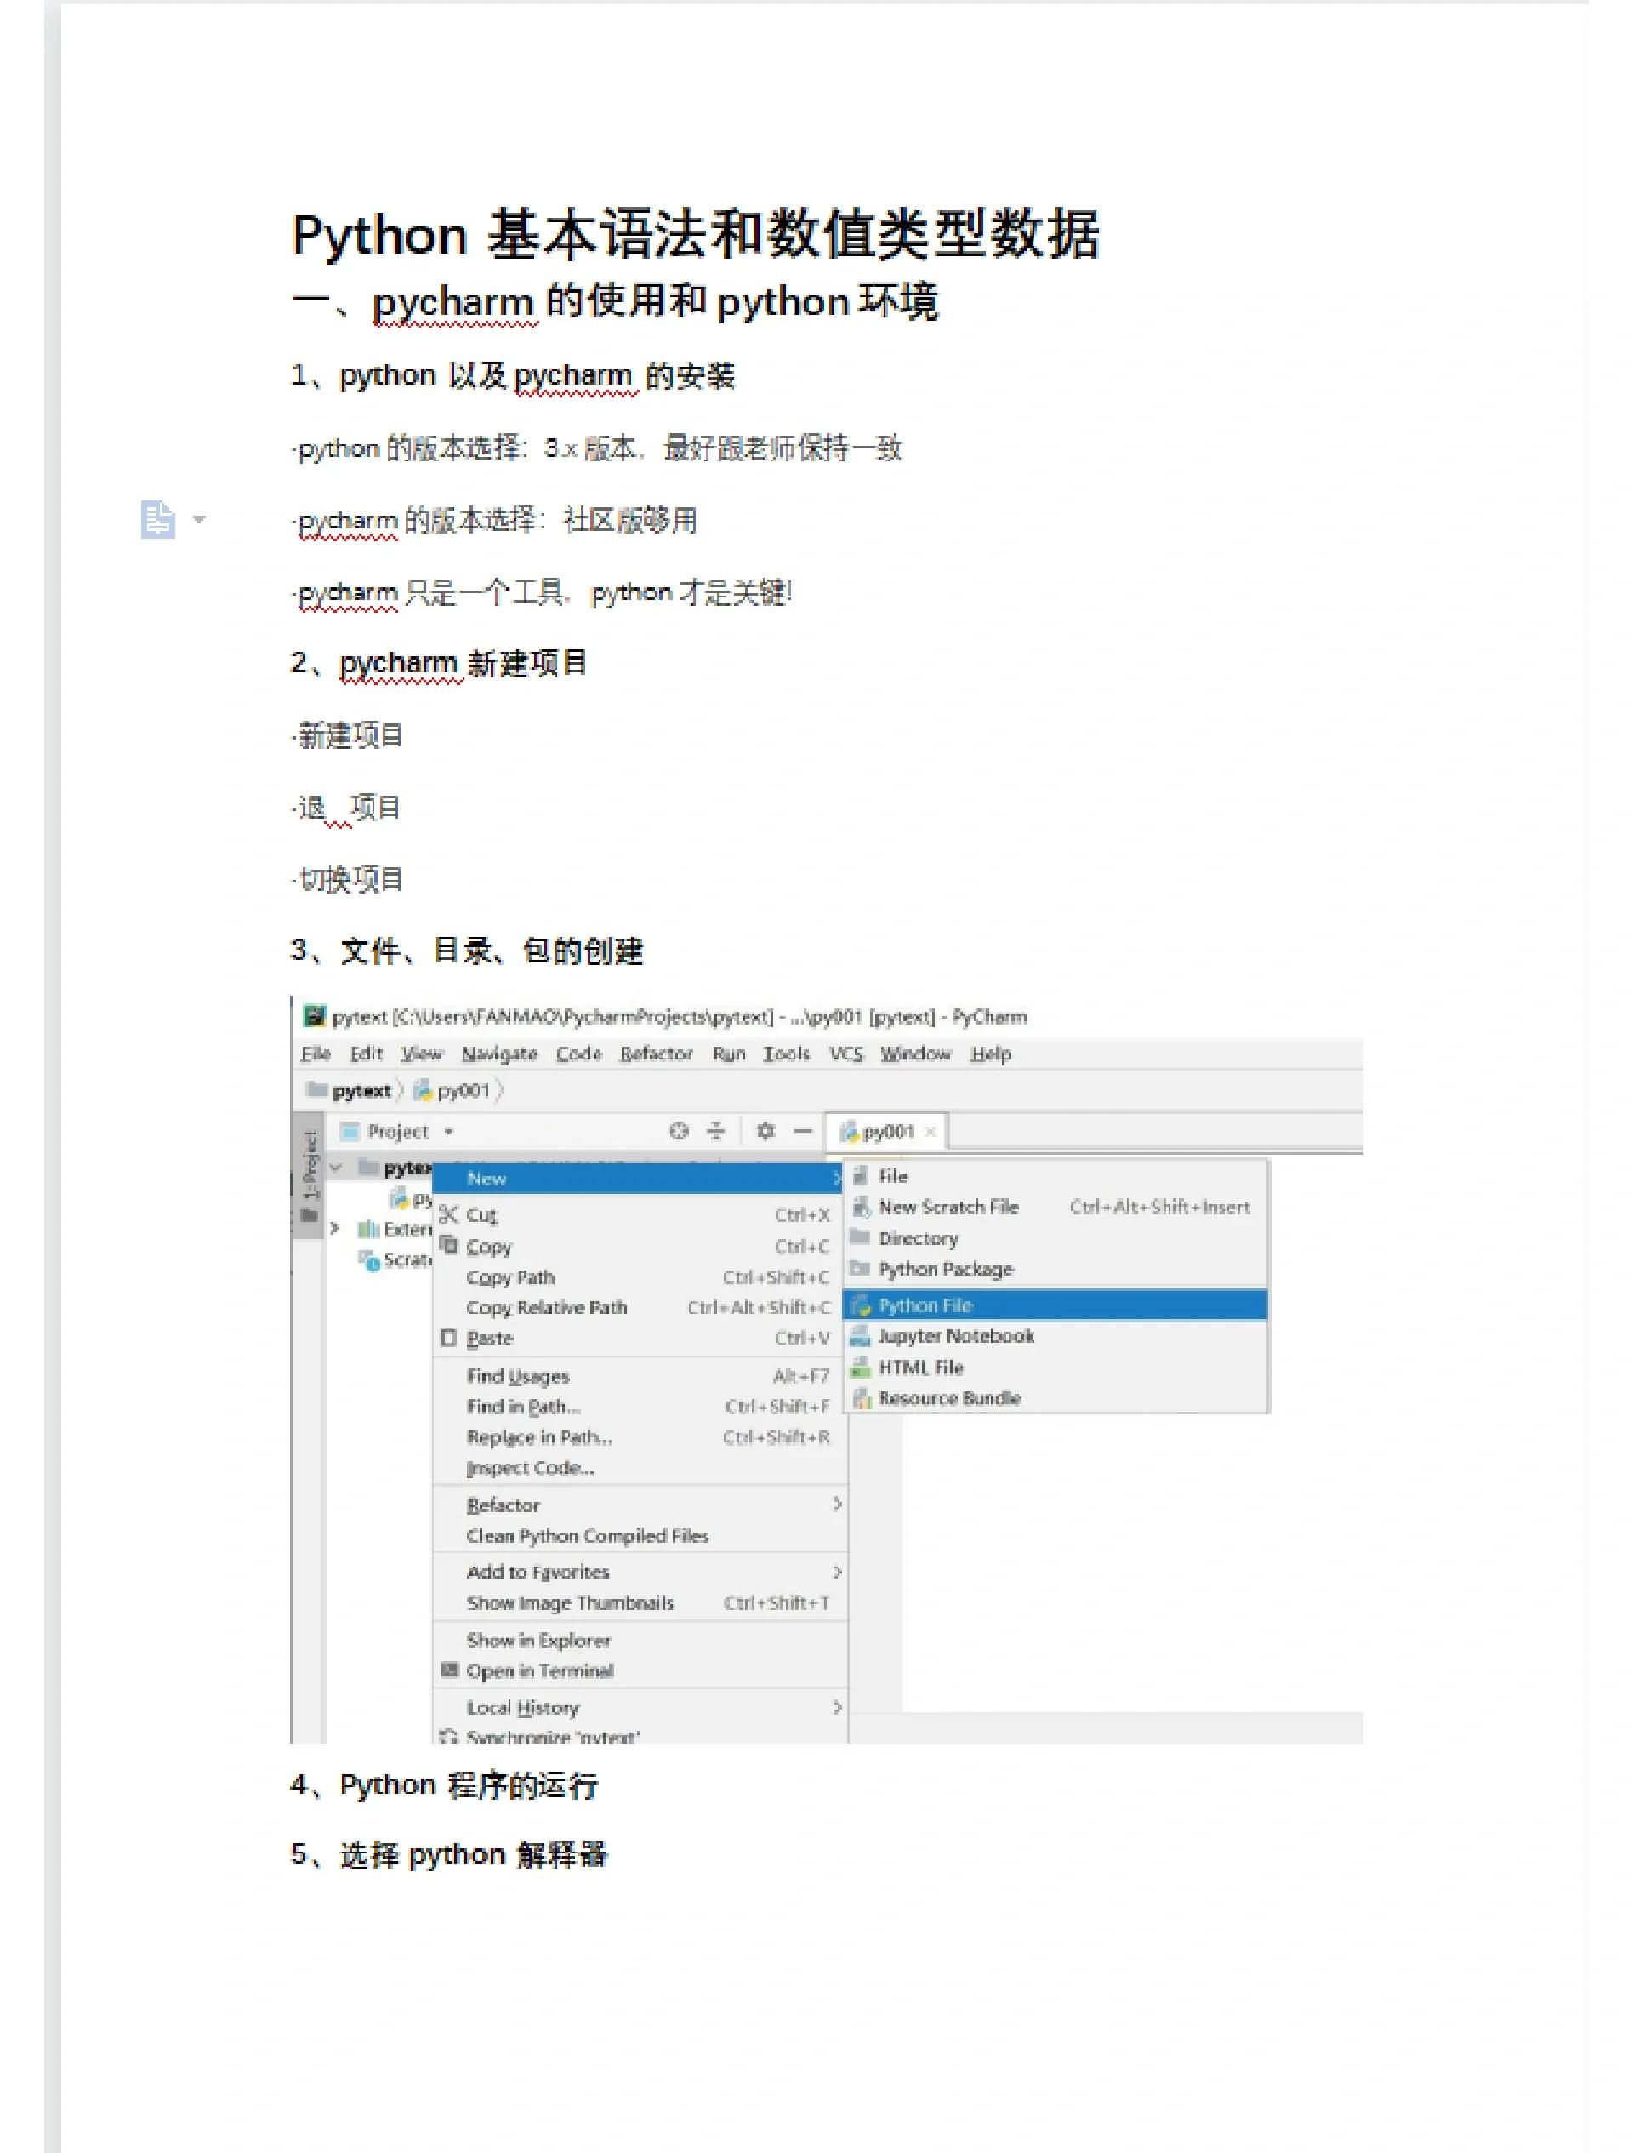Open Project panel settings gear icon

(x=765, y=1130)
